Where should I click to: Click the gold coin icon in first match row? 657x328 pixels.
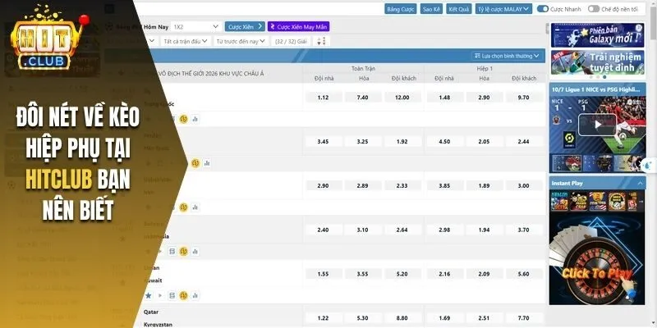[x=184, y=119]
